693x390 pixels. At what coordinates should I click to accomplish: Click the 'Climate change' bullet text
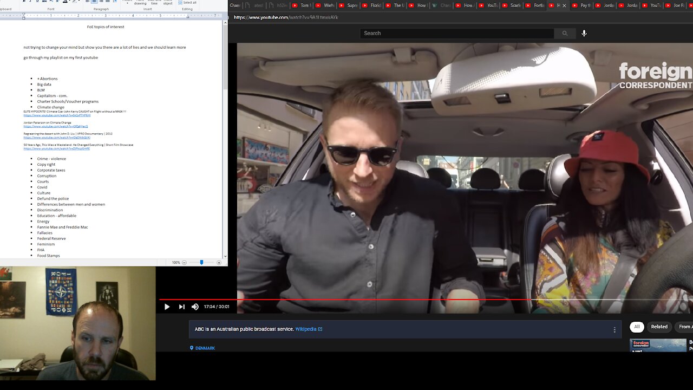(x=51, y=107)
